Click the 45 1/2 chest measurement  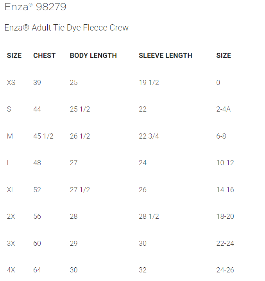tap(43, 136)
